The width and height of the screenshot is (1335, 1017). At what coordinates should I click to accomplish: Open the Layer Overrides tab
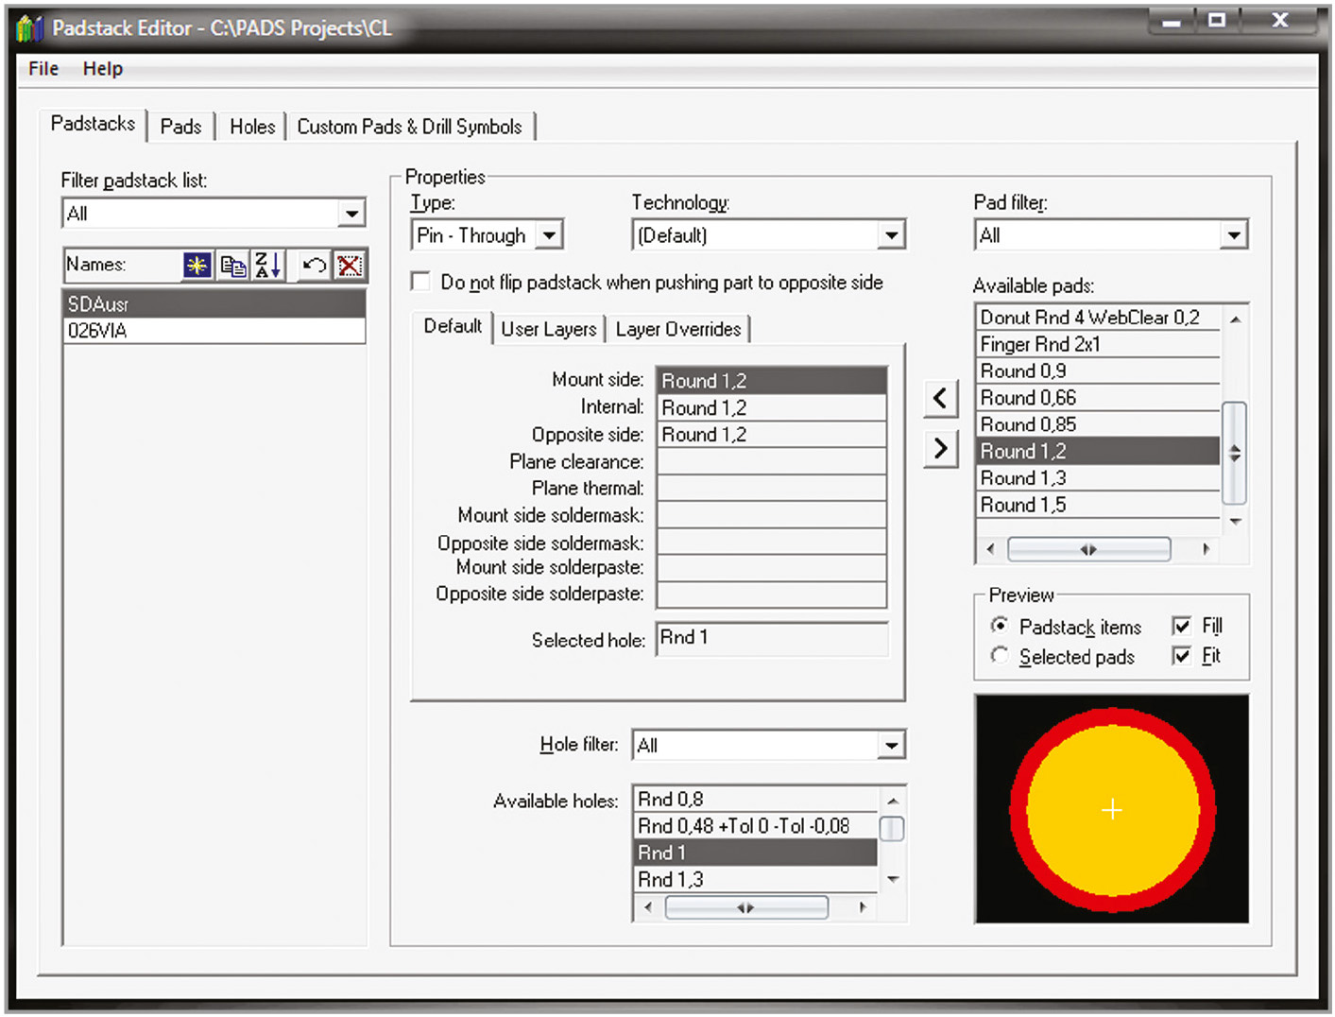tap(677, 329)
